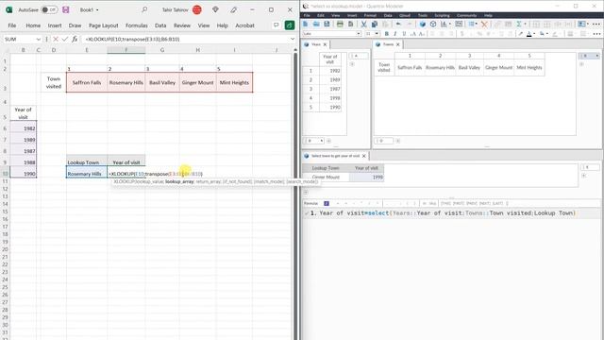Click the Quantrix Save disk icon
The width and height of the screenshot is (604, 340).
coord(327,24)
